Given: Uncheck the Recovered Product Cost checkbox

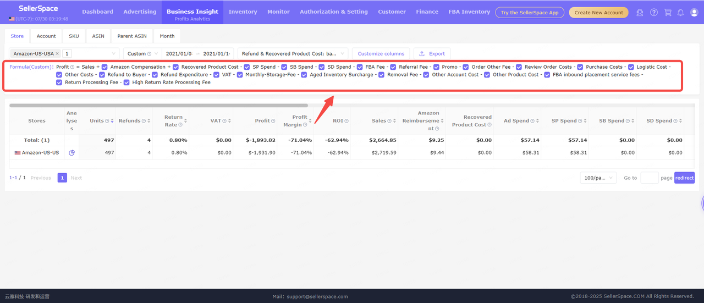Looking at the screenshot, I should tap(175, 67).
